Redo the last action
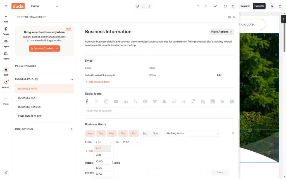This screenshot has height=179, width=286. [x=206, y=6]
